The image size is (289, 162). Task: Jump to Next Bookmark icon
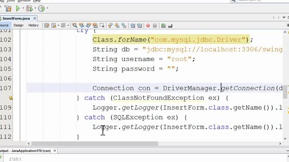117,25
